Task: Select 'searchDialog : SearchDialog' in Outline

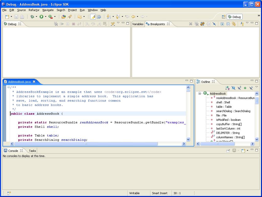Action: (x=233, y=111)
